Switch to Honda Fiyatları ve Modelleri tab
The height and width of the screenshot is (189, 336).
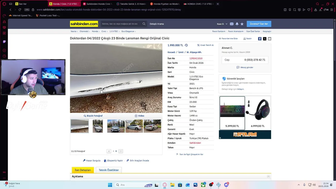coord(165,4)
